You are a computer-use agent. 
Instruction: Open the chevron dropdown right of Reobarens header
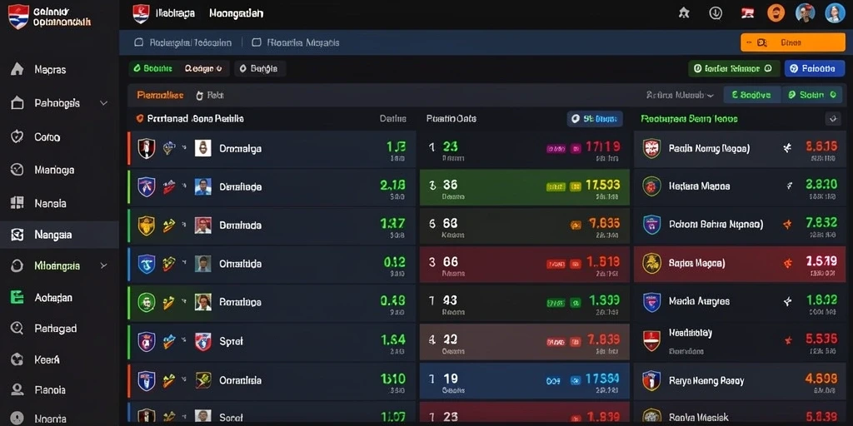tap(833, 118)
